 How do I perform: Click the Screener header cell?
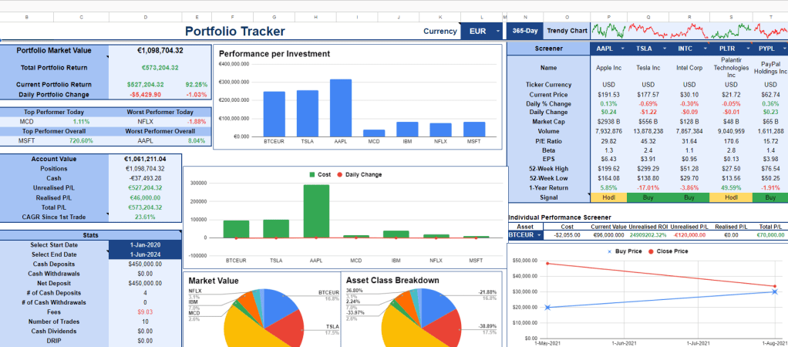(548, 49)
